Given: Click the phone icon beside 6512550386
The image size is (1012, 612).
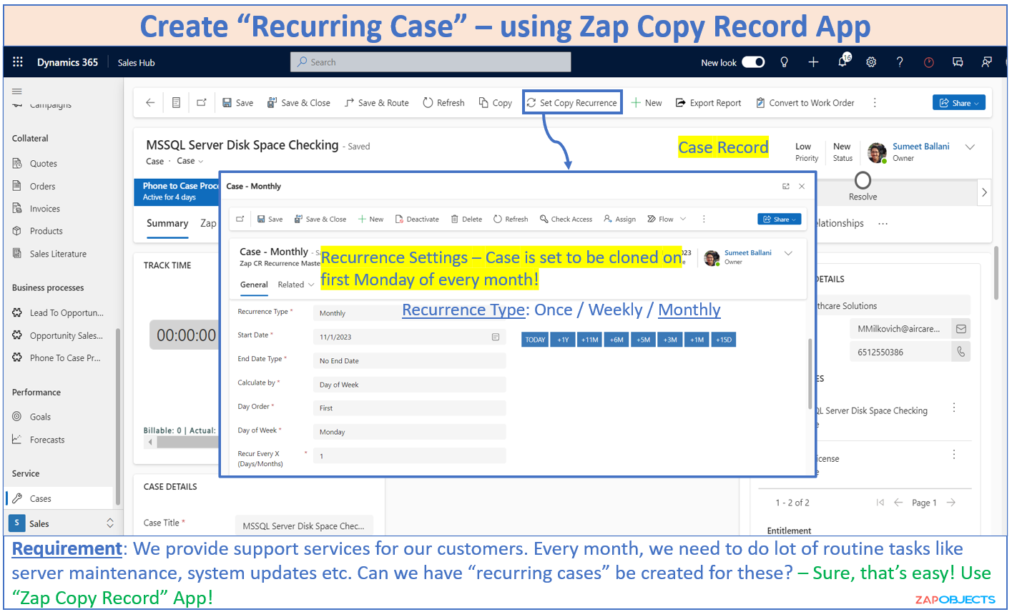Looking at the screenshot, I should (961, 352).
